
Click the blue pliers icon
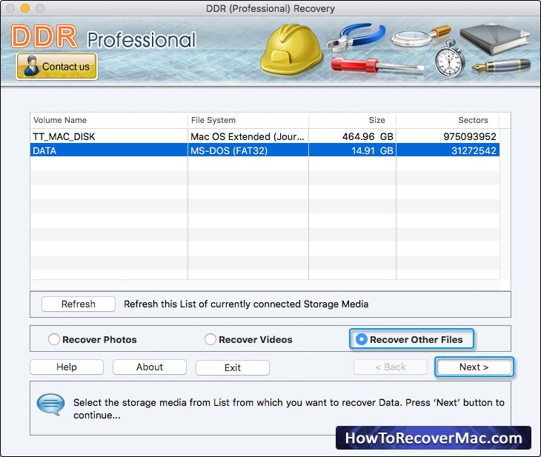[356, 36]
